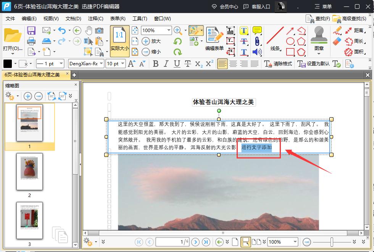374x252 pixels.
Task: Activate the hand pan tool
Action: pyautogui.click(x=89, y=30)
